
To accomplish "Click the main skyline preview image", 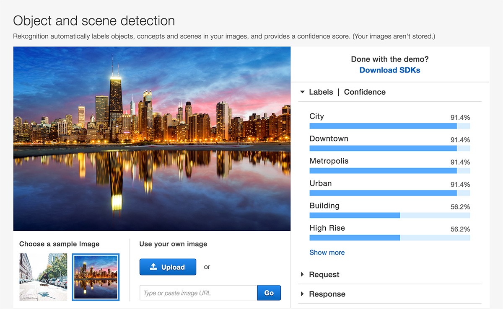I will pos(152,139).
